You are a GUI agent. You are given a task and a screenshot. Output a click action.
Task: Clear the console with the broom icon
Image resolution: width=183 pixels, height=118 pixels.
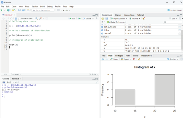tap(97, 82)
